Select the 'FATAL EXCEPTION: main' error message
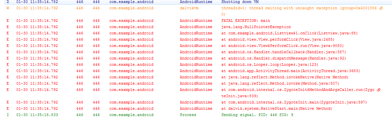Screen dimensions: 392x121 [246, 21]
